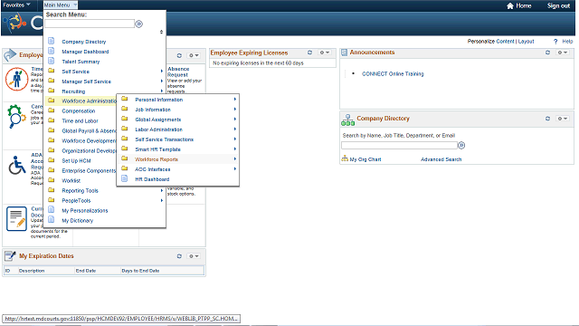Viewport: 579px width, 326px height.
Task: Expand the PeopleTools submenu arrow
Action: 162,200
